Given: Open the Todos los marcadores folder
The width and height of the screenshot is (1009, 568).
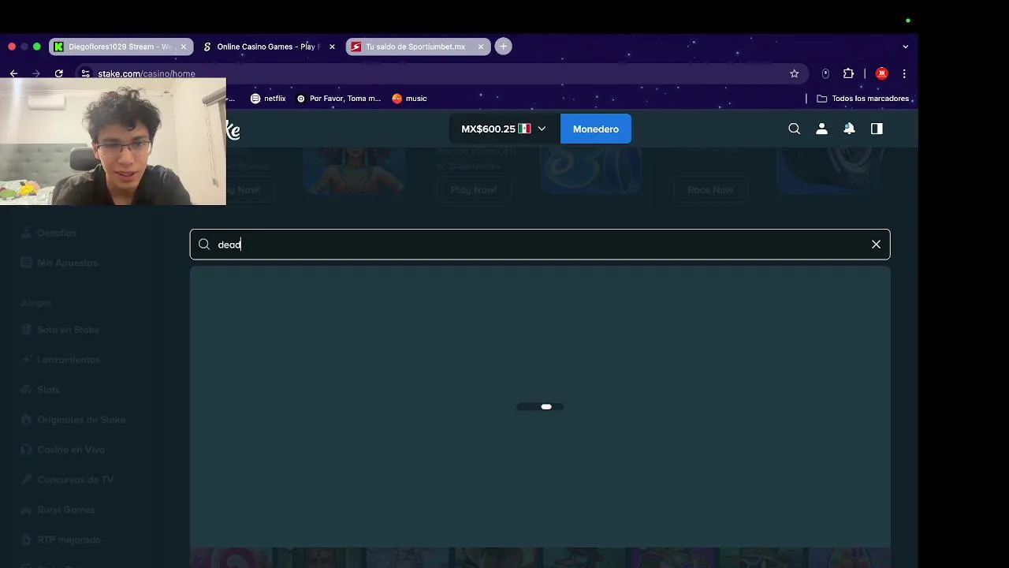Looking at the screenshot, I should tap(862, 99).
